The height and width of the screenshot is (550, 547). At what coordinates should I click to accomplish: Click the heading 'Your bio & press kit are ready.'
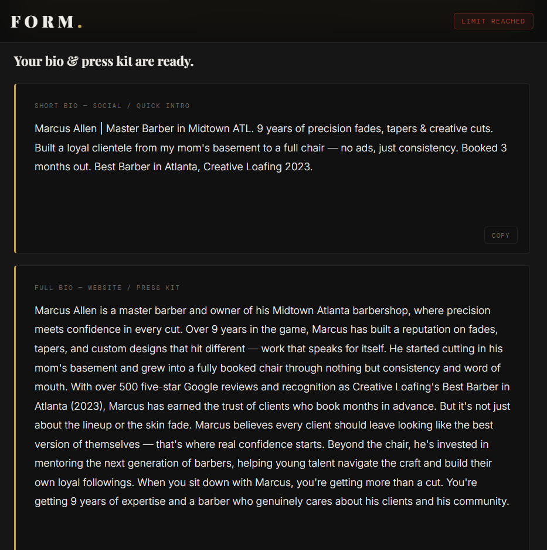[x=104, y=60]
